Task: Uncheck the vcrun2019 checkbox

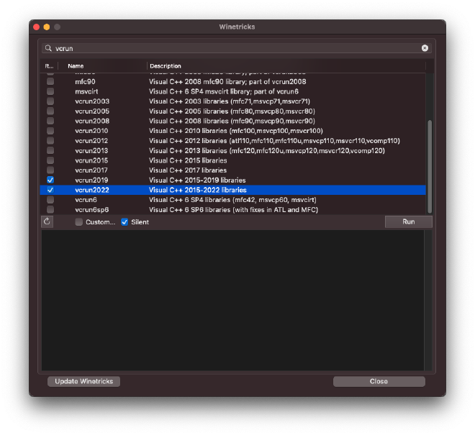Action: pos(50,180)
